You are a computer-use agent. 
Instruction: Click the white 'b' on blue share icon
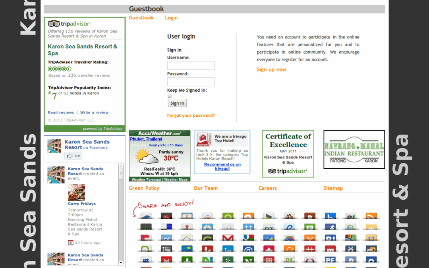(330, 216)
